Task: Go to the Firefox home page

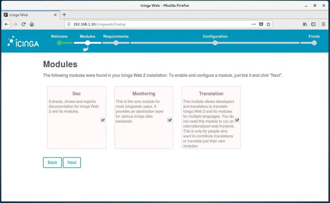Action: pos(32,24)
